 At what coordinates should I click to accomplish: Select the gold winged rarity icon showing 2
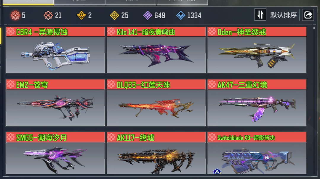point(81,15)
